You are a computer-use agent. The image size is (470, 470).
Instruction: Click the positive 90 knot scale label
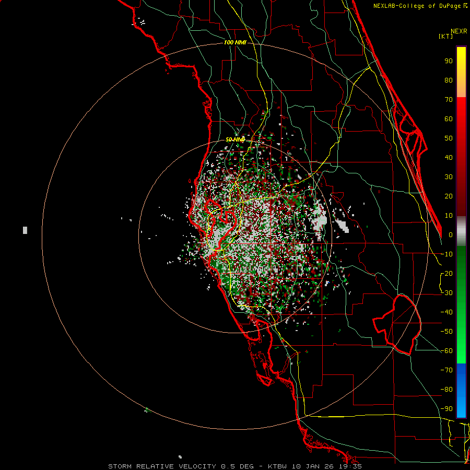point(449,61)
